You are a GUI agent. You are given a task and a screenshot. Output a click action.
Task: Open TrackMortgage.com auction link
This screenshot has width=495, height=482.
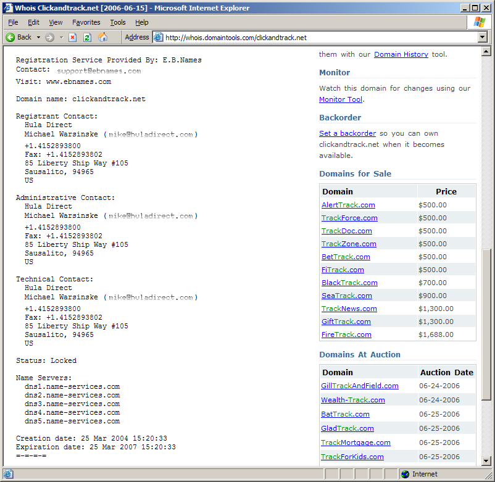356,443
